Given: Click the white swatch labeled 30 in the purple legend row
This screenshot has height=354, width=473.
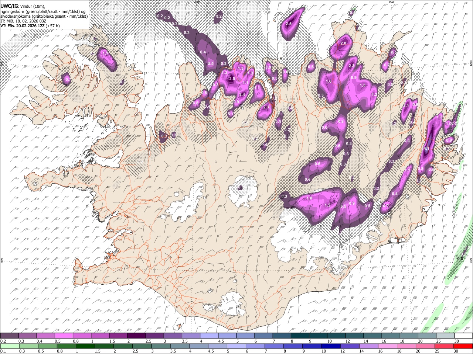Looking at the screenshot, I should pos(463,336).
